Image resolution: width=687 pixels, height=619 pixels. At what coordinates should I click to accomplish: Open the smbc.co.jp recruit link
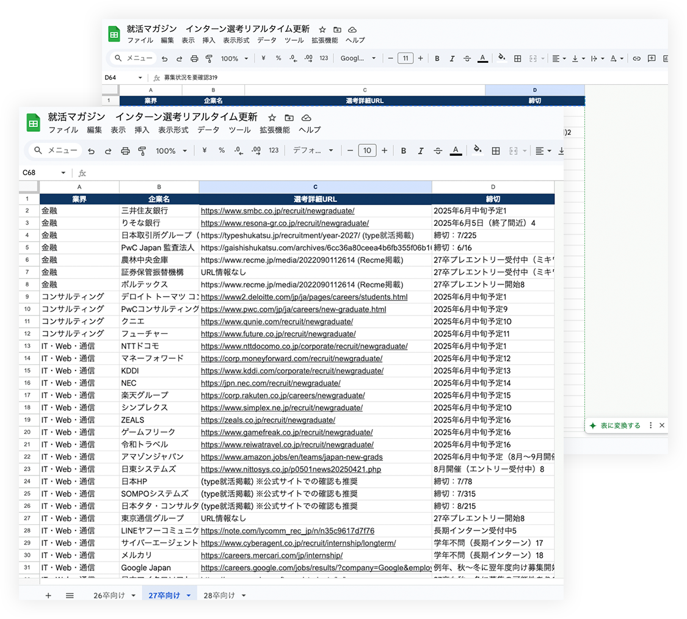[278, 211]
